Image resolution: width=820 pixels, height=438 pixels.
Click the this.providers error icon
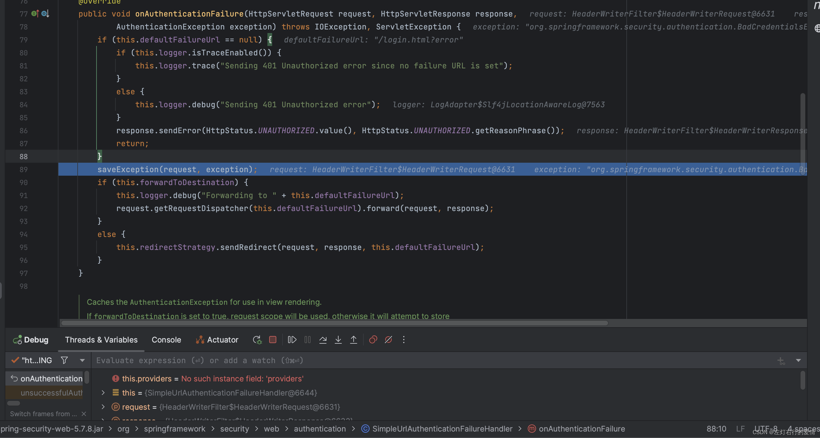point(115,379)
